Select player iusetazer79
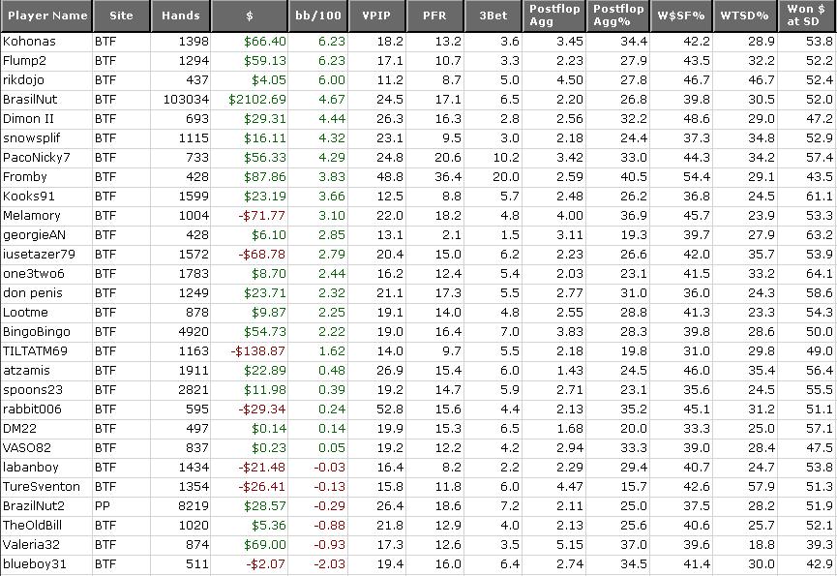This screenshot has width=837, height=576. 39,254
